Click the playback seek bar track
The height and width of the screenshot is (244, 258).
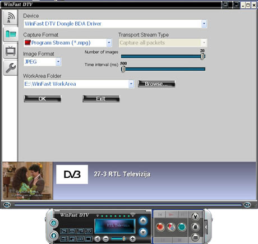[128, 205]
